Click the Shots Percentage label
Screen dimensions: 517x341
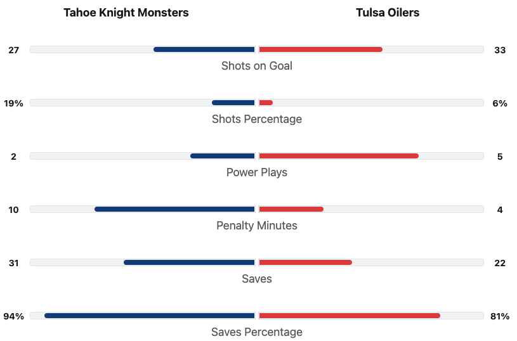click(x=257, y=119)
